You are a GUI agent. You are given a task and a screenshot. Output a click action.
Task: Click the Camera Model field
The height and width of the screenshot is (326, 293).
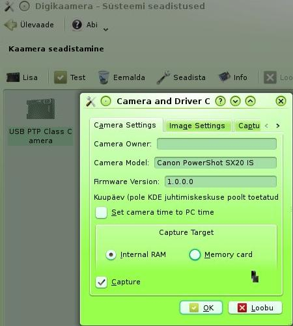click(216, 163)
